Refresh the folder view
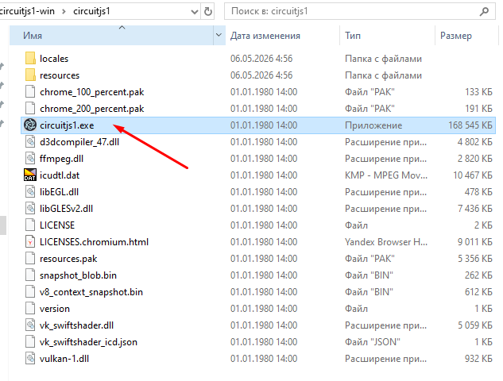 click(x=208, y=12)
